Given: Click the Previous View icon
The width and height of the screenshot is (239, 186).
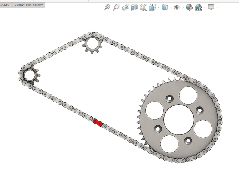Looking at the screenshot, I should (125, 7).
